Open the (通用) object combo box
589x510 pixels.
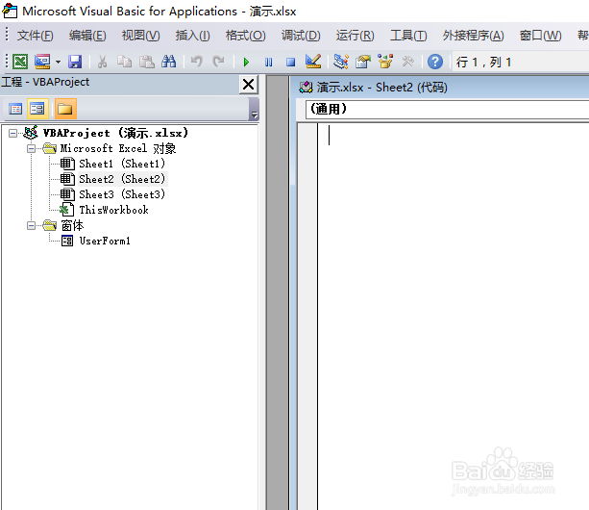pos(447,110)
